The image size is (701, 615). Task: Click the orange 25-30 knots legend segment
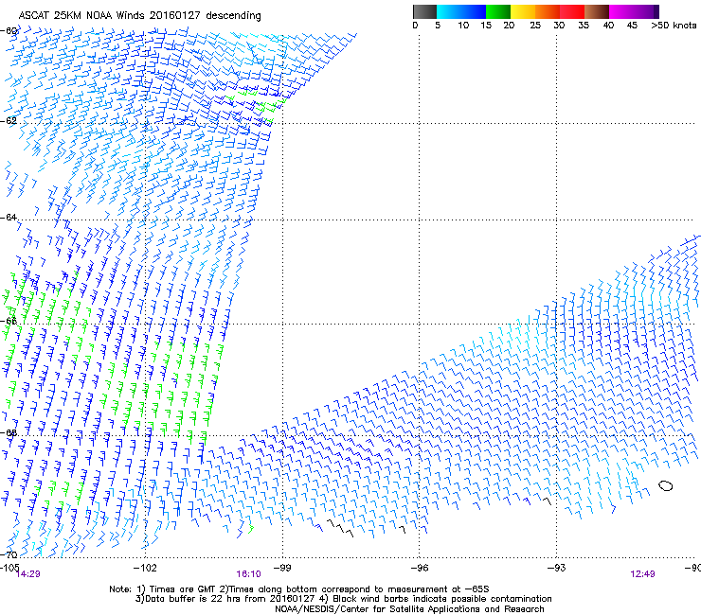coord(548,11)
